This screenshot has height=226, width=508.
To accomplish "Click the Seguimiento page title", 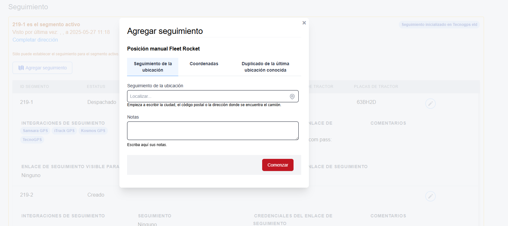I will tap(28, 7).
